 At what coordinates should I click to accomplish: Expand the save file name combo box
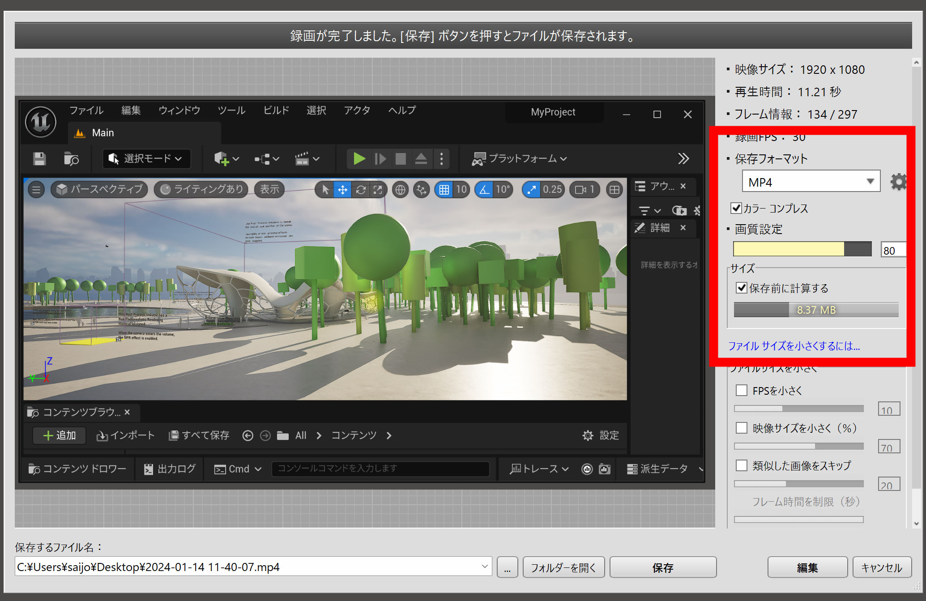tap(484, 567)
